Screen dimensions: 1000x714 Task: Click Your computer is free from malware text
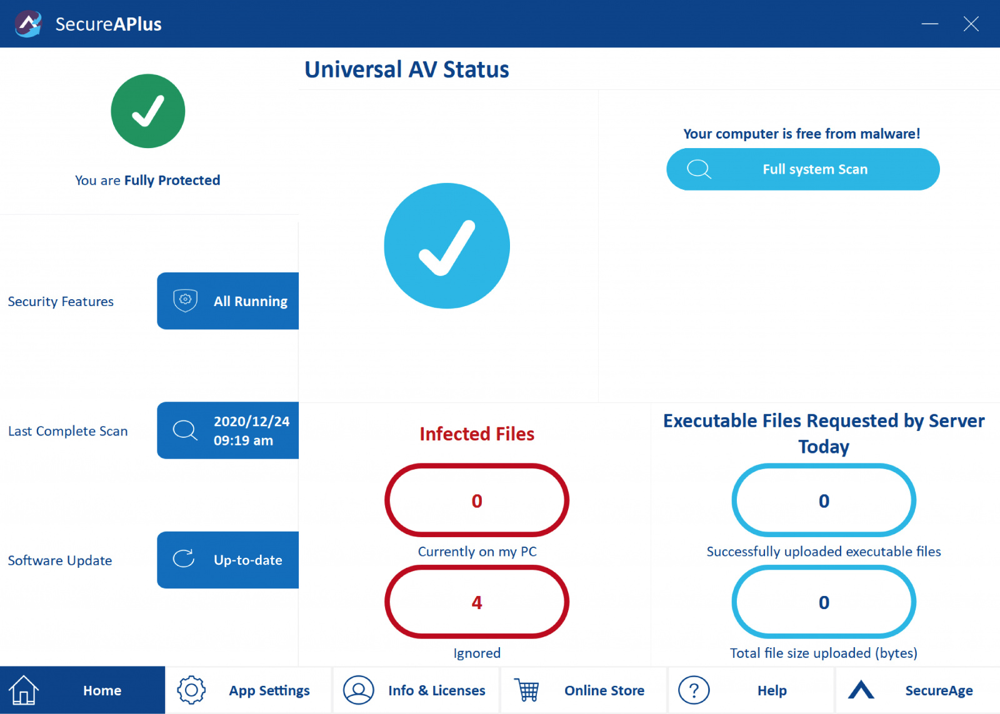[x=802, y=134]
